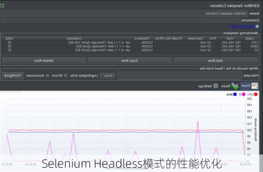Select the Command column header
The height and width of the screenshot is (172, 263).
74,39
